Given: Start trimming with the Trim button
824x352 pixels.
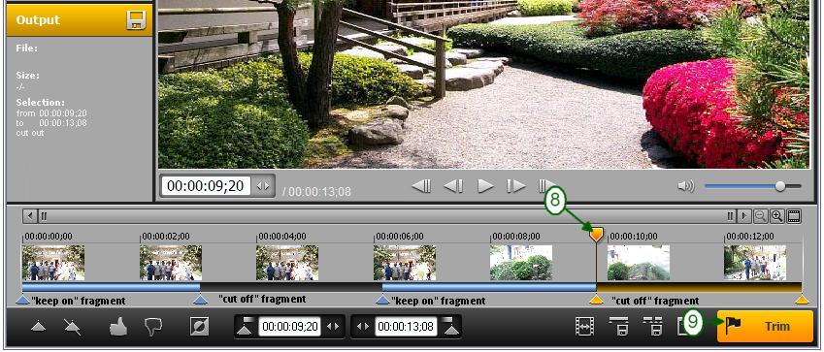Looking at the screenshot, I should click(x=765, y=326).
